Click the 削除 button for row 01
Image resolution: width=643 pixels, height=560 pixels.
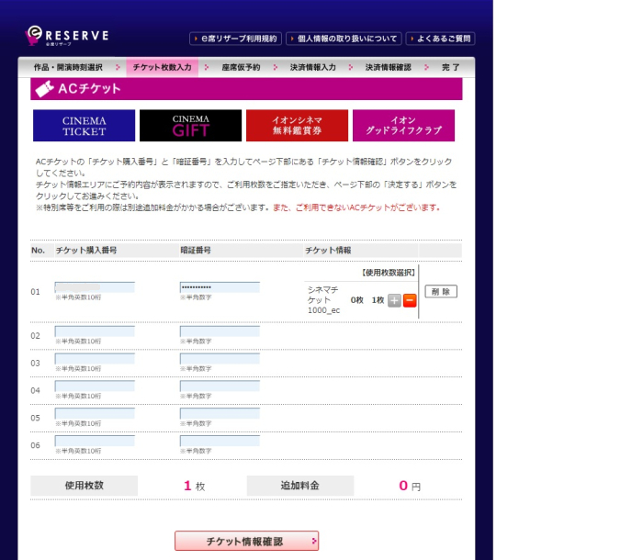(x=441, y=292)
